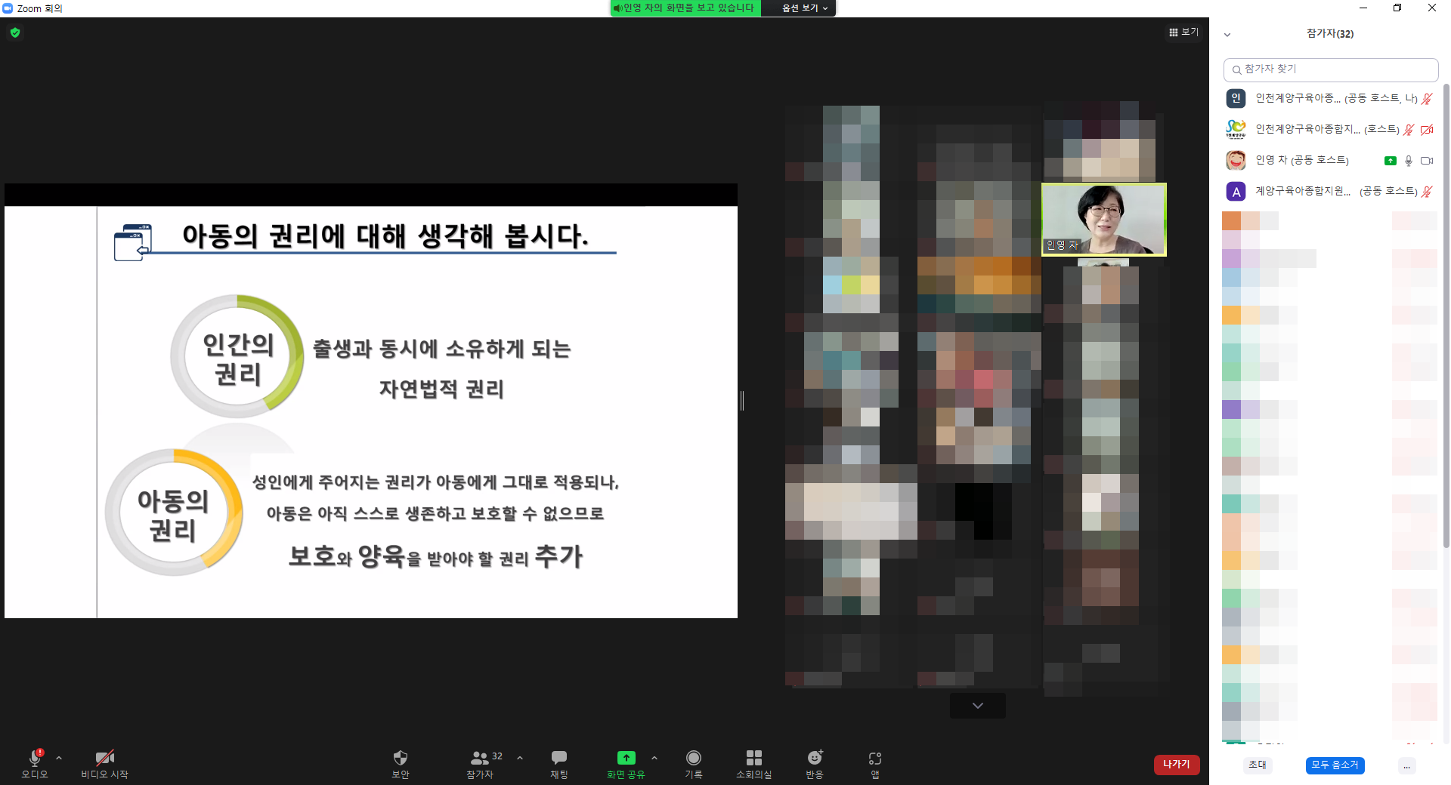Unmute the microphone via Audio (오디오) button
The height and width of the screenshot is (785, 1451).
click(x=35, y=759)
